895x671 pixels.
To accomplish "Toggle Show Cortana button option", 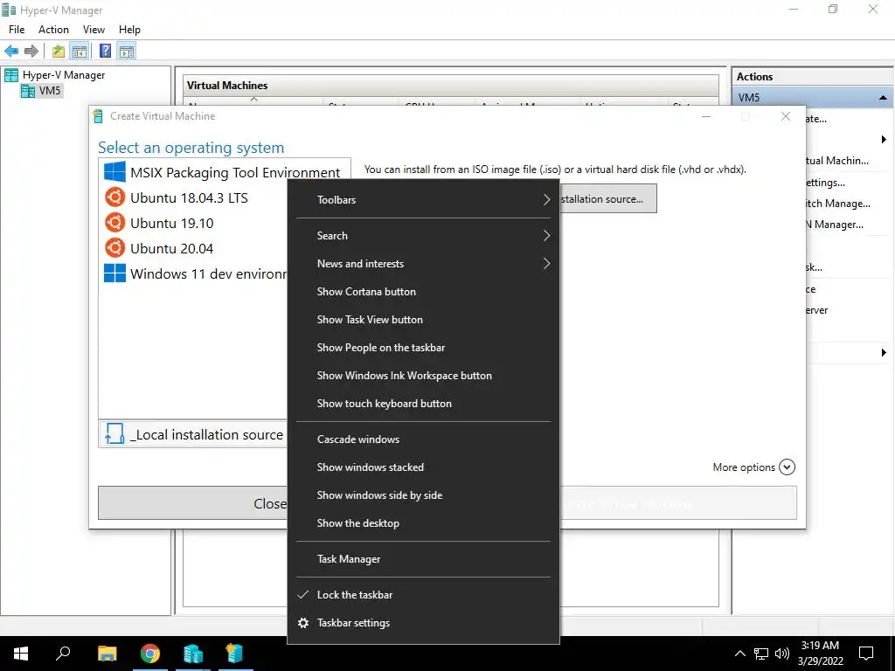I will [x=423, y=292].
